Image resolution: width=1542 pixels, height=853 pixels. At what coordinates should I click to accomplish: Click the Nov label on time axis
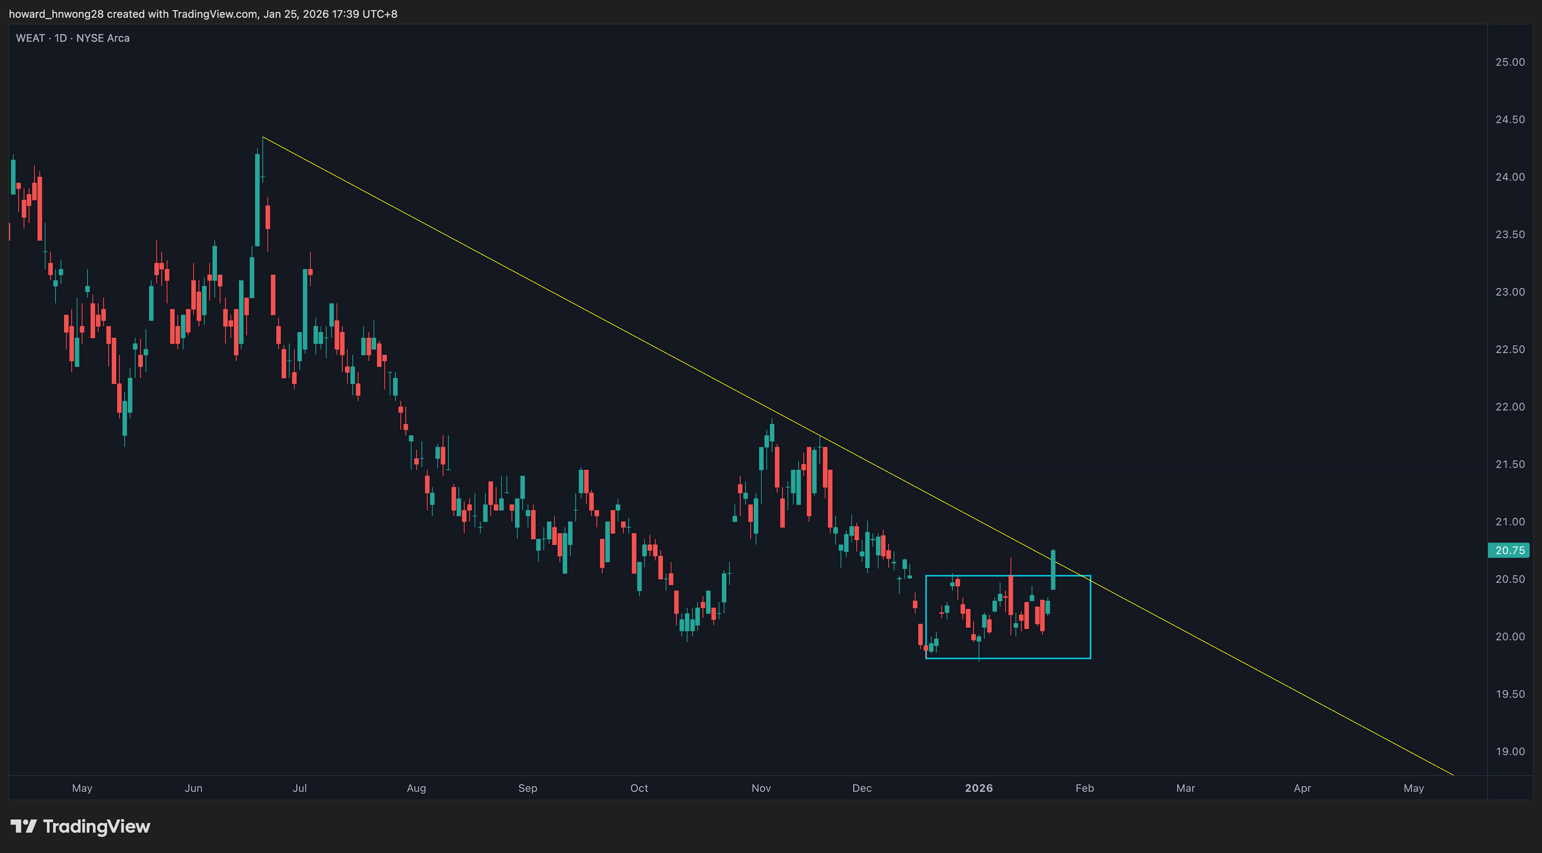(x=761, y=788)
